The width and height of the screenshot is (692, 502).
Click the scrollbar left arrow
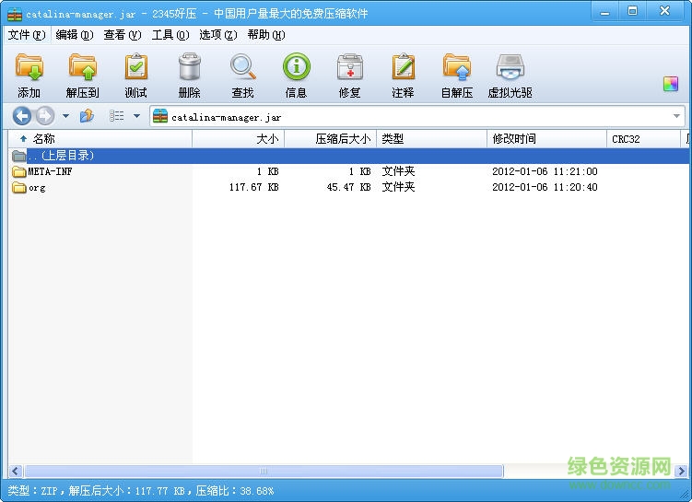(x=16, y=471)
